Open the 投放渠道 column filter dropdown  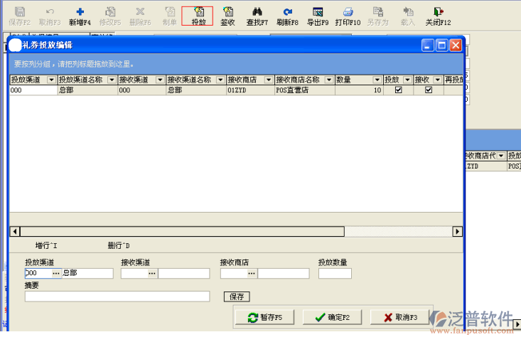(x=51, y=80)
